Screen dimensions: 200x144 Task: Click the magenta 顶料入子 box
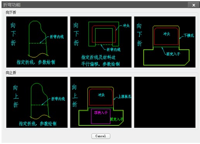click(x=101, y=116)
